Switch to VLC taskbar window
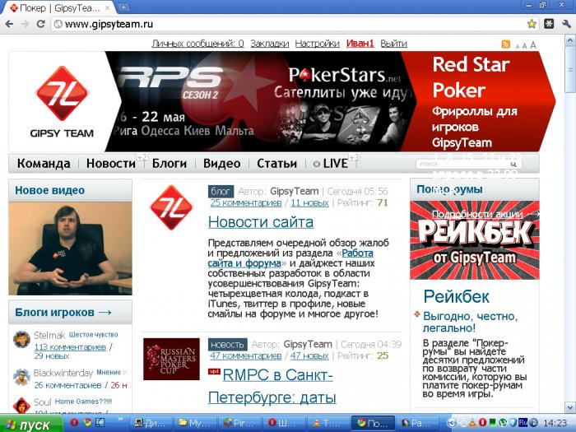This screenshot has width=576, height=432. 327,423
